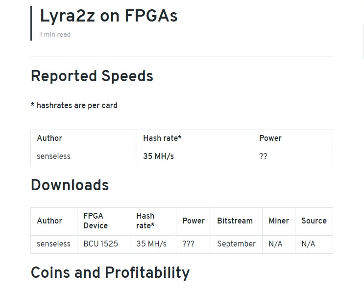Select the "BCU 1525" device cell
The image size is (364, 290).
tap(100, 244)
